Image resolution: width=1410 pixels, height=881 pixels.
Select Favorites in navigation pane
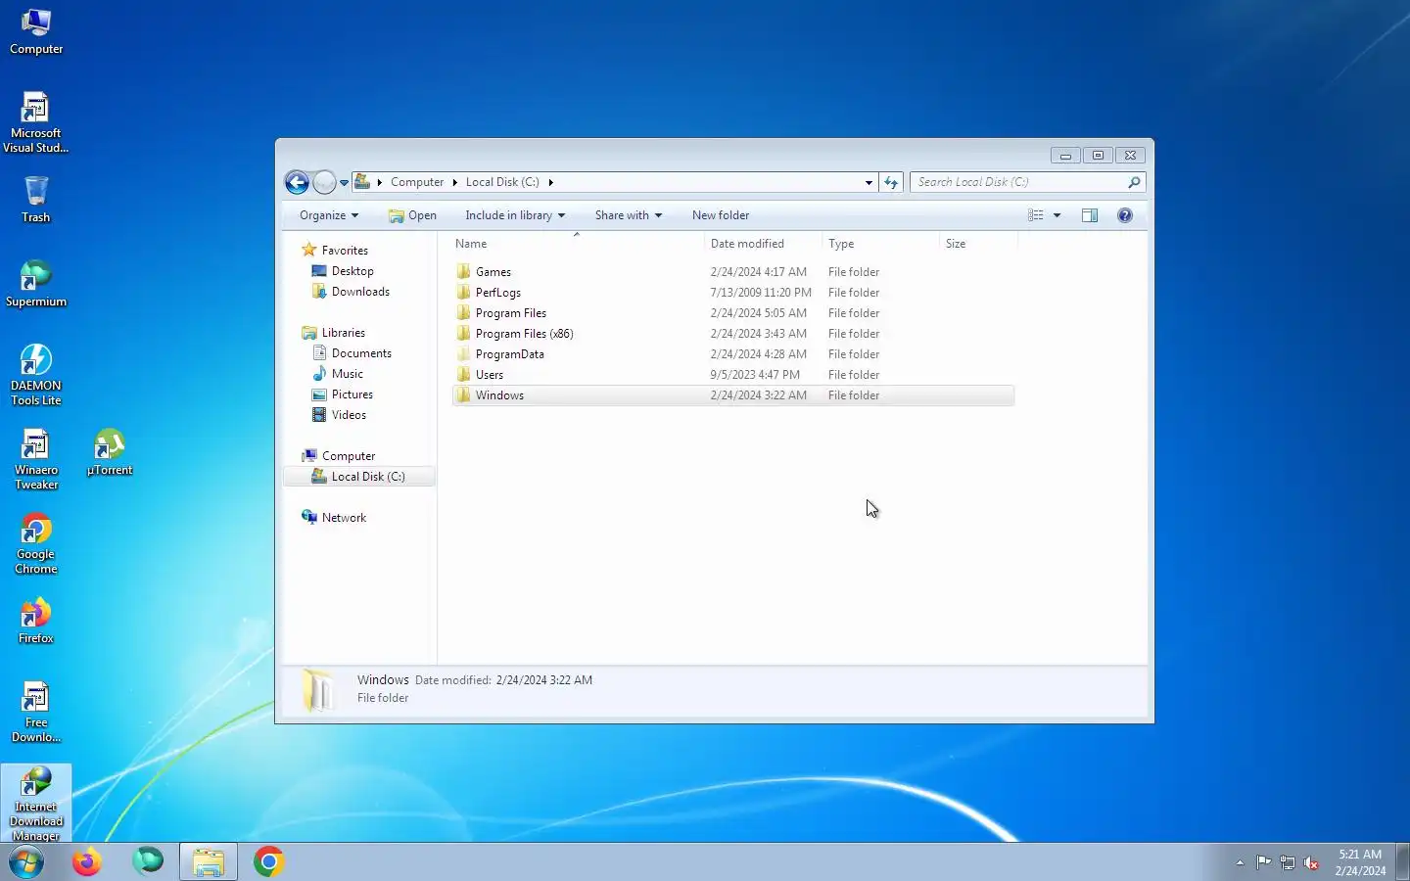[x=335, y=251]
